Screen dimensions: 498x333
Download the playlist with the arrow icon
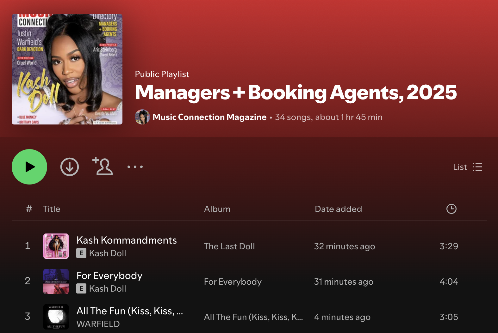[x=70, y=167]
